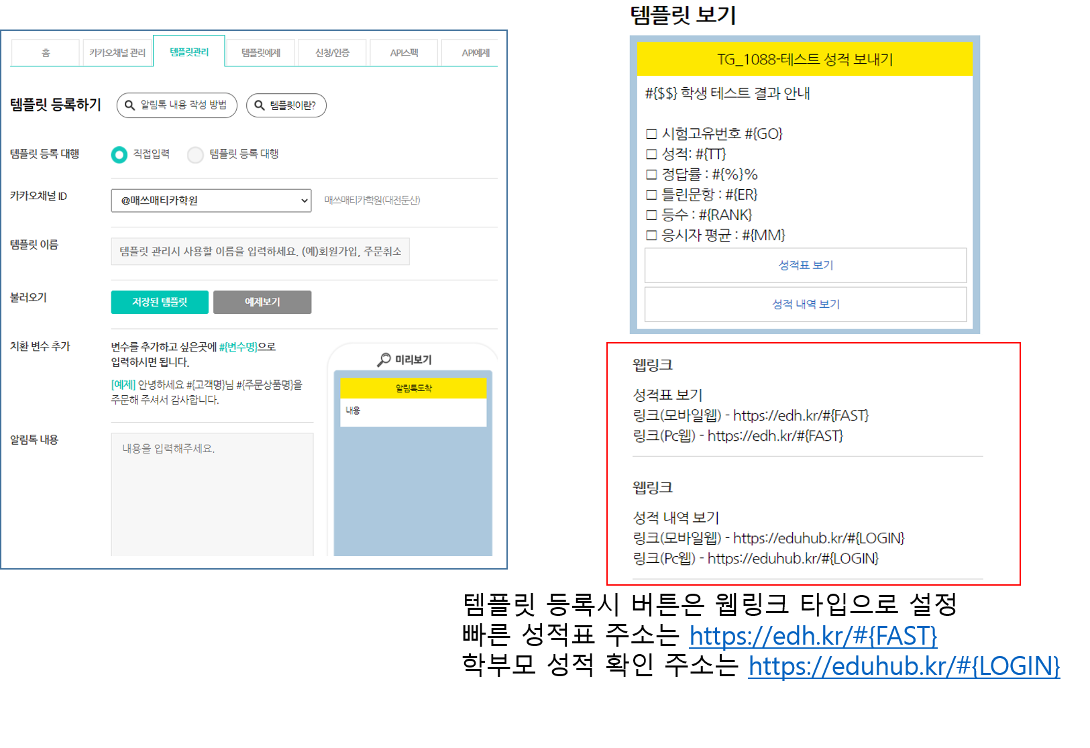Click the 틀린문항 : #{ER} line
This screenshot has height=748, width=1090.
702,195
